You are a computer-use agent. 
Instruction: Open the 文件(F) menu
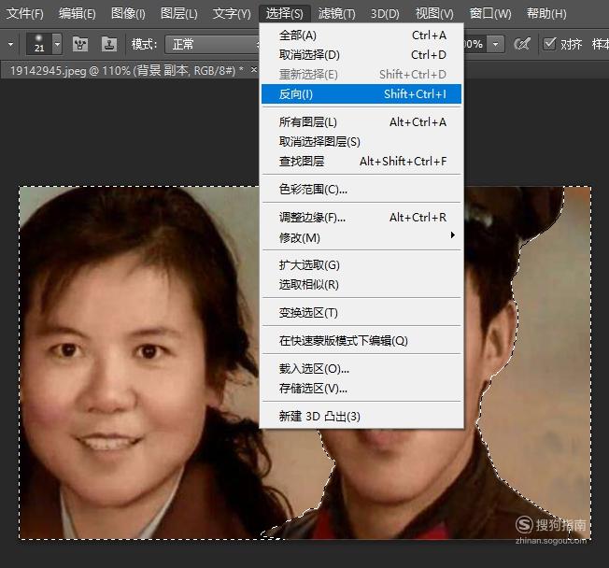click(25, 14)
